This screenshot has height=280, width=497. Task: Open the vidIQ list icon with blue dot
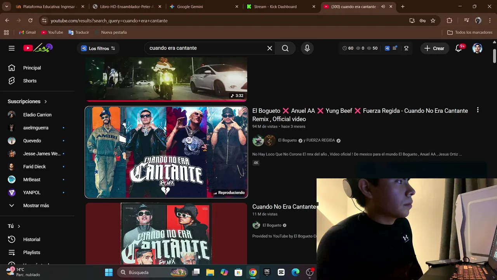click(x=395, y=48)
